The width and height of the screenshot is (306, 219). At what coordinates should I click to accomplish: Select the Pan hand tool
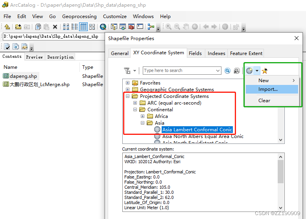pos(186,27)
